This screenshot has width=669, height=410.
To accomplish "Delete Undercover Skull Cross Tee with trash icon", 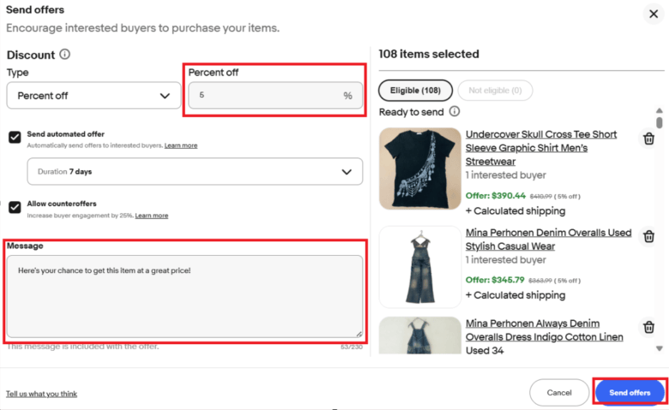I will tap(649, 139).
